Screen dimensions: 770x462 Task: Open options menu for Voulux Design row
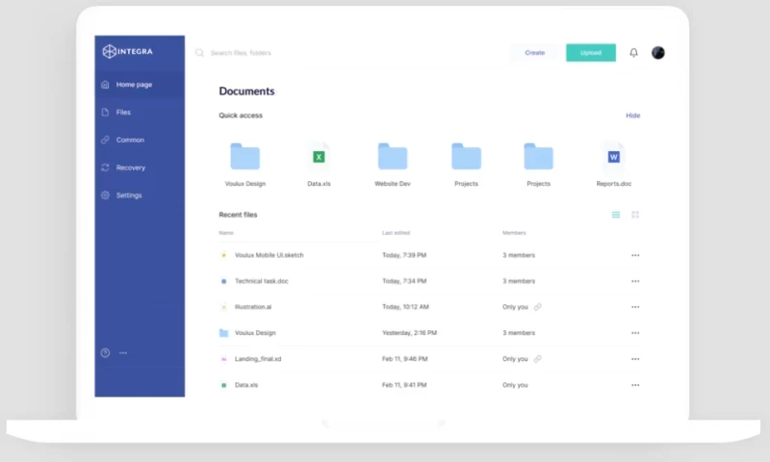[x=635, y=333]
